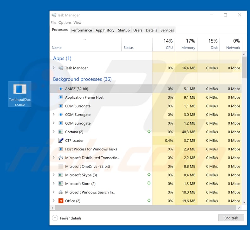250x230 pixels.
Task: Expand the Microsoft Store (2) group
Action: click(54, 183)
